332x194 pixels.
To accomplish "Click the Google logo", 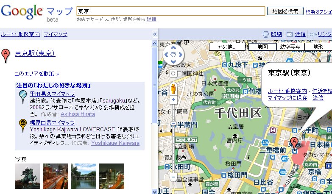I will (x=22, y=11).
